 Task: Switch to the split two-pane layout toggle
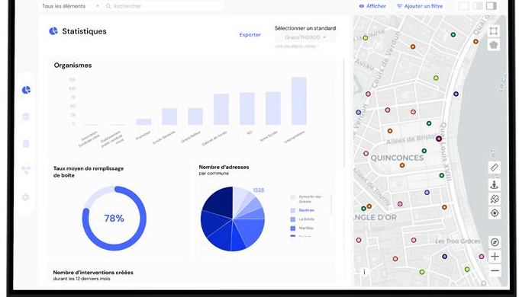[478, 6]
